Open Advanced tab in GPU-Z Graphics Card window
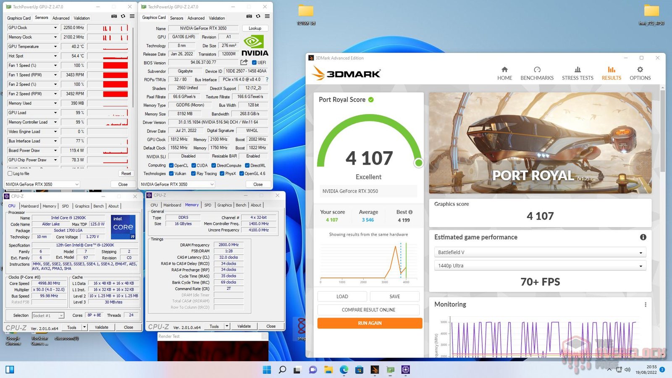The width and height of the screenshot is (672, 378). (x=196, y=18)
